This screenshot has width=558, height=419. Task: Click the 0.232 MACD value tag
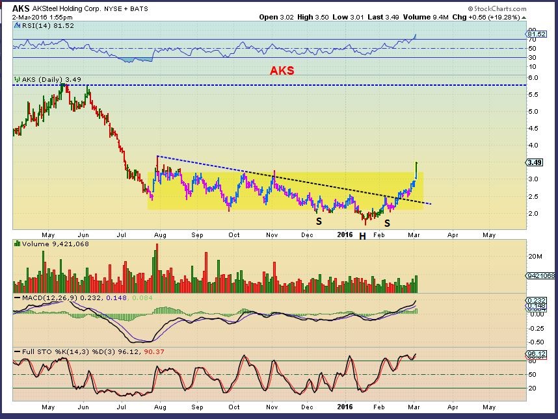click(536, 300)
